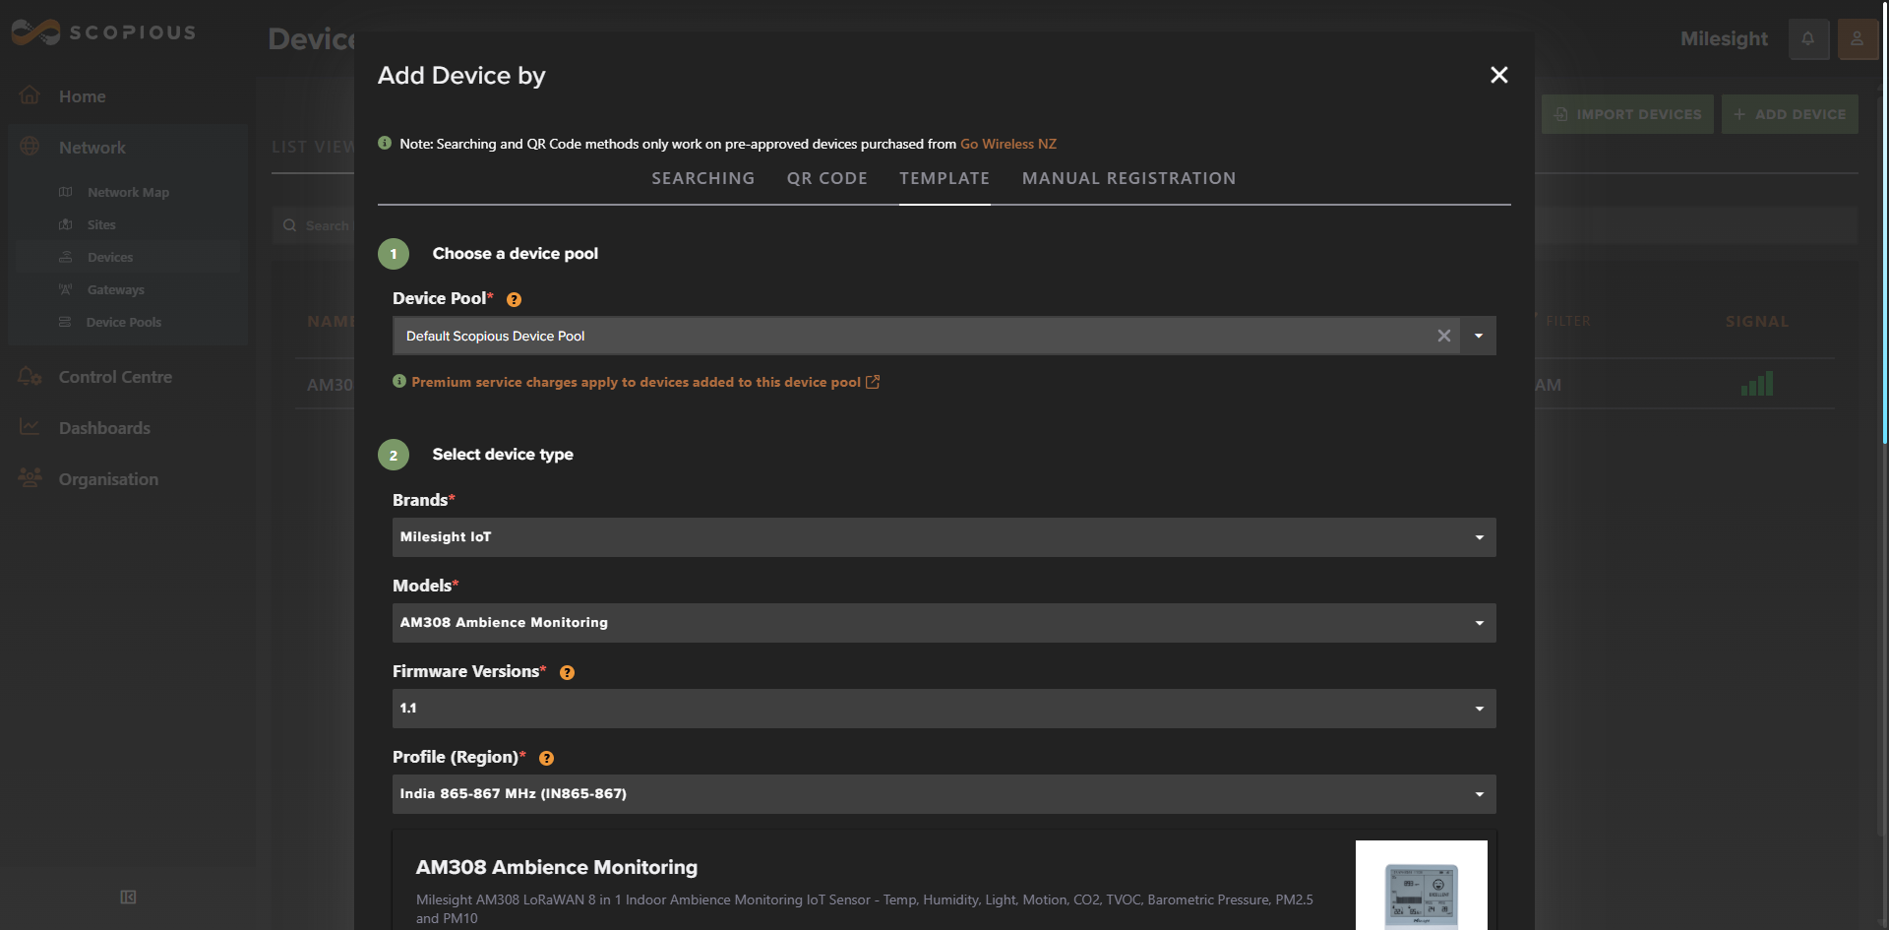
Task: Click the Control Centre bell-gear icon
Action: tap(30, 376)
